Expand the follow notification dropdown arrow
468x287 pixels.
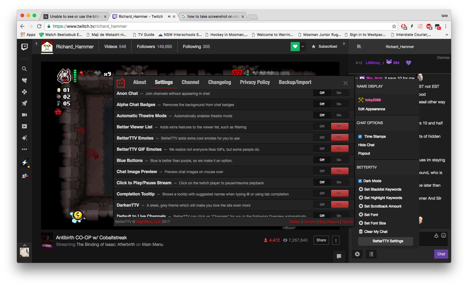pos(303,47)
